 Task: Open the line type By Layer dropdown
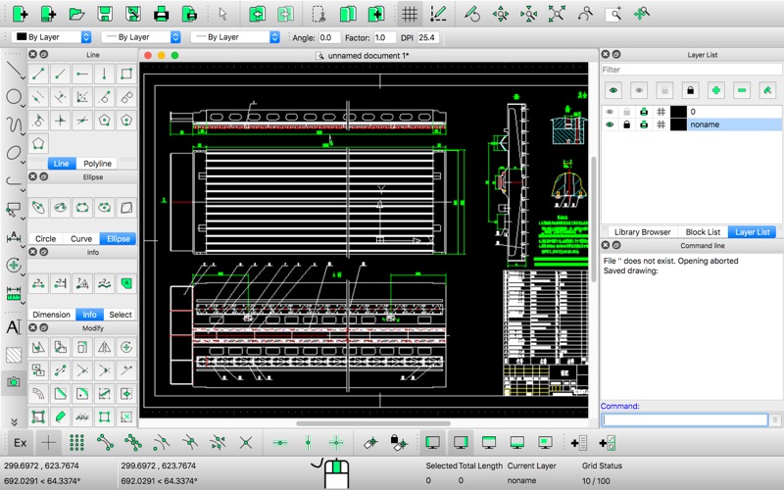(x=234, y=37)
